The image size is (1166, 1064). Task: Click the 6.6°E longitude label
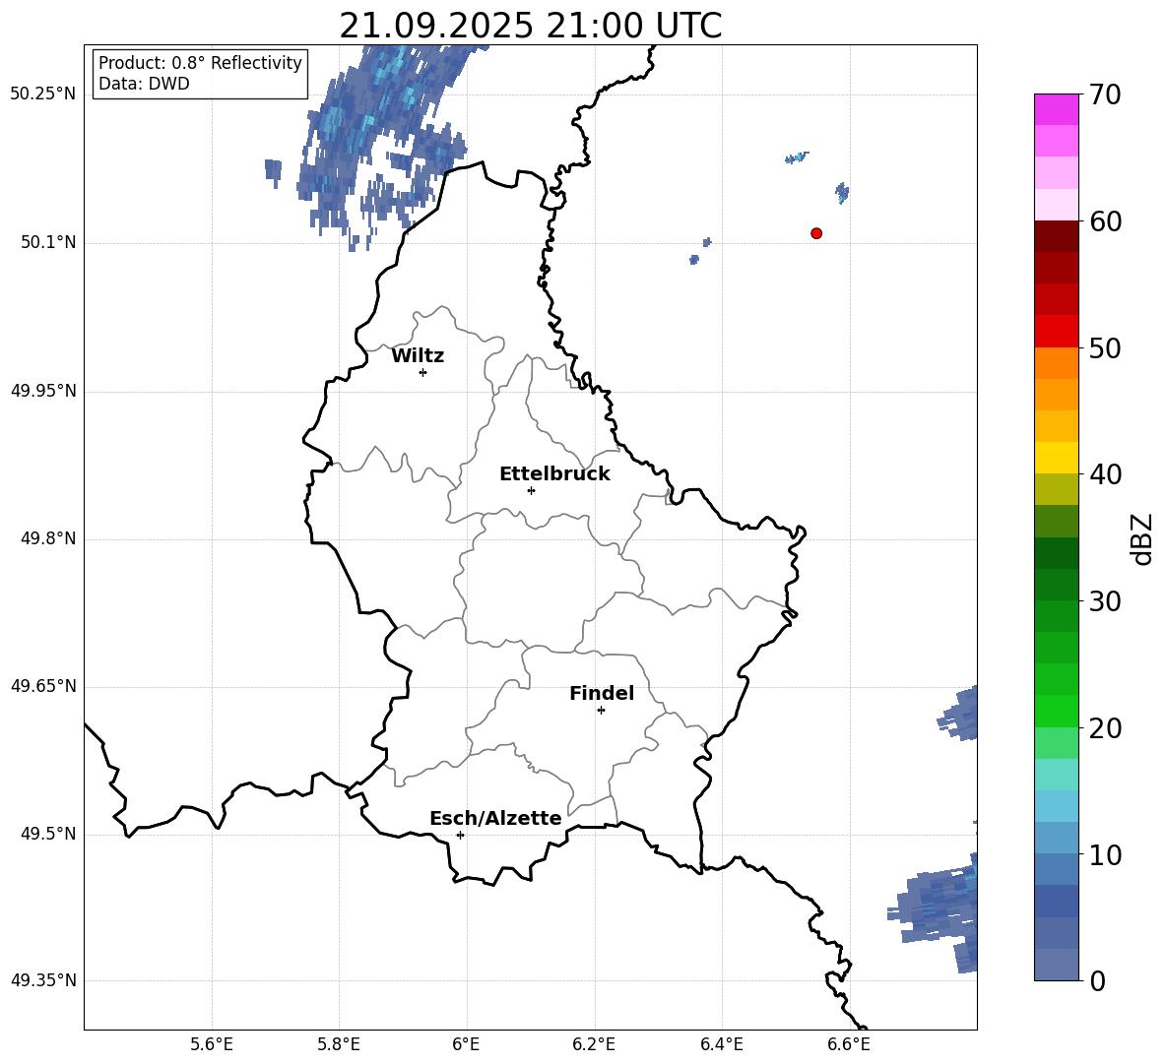coord(849,1045)
